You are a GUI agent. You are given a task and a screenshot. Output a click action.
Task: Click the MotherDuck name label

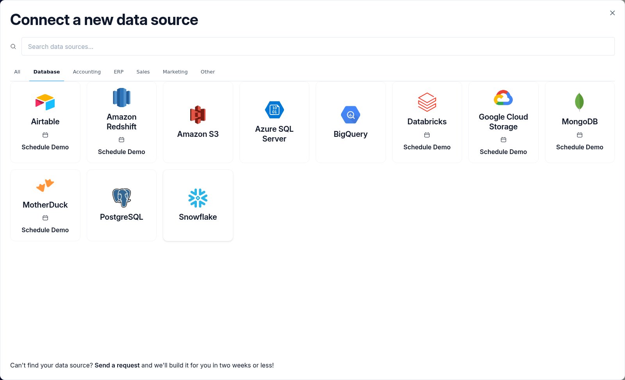click(45, 205)
